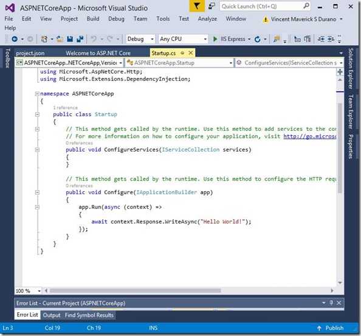Open the ASPNETCoreApp project scope dropdown
This screenshot has width=361, height=336.
pos(69,63)
